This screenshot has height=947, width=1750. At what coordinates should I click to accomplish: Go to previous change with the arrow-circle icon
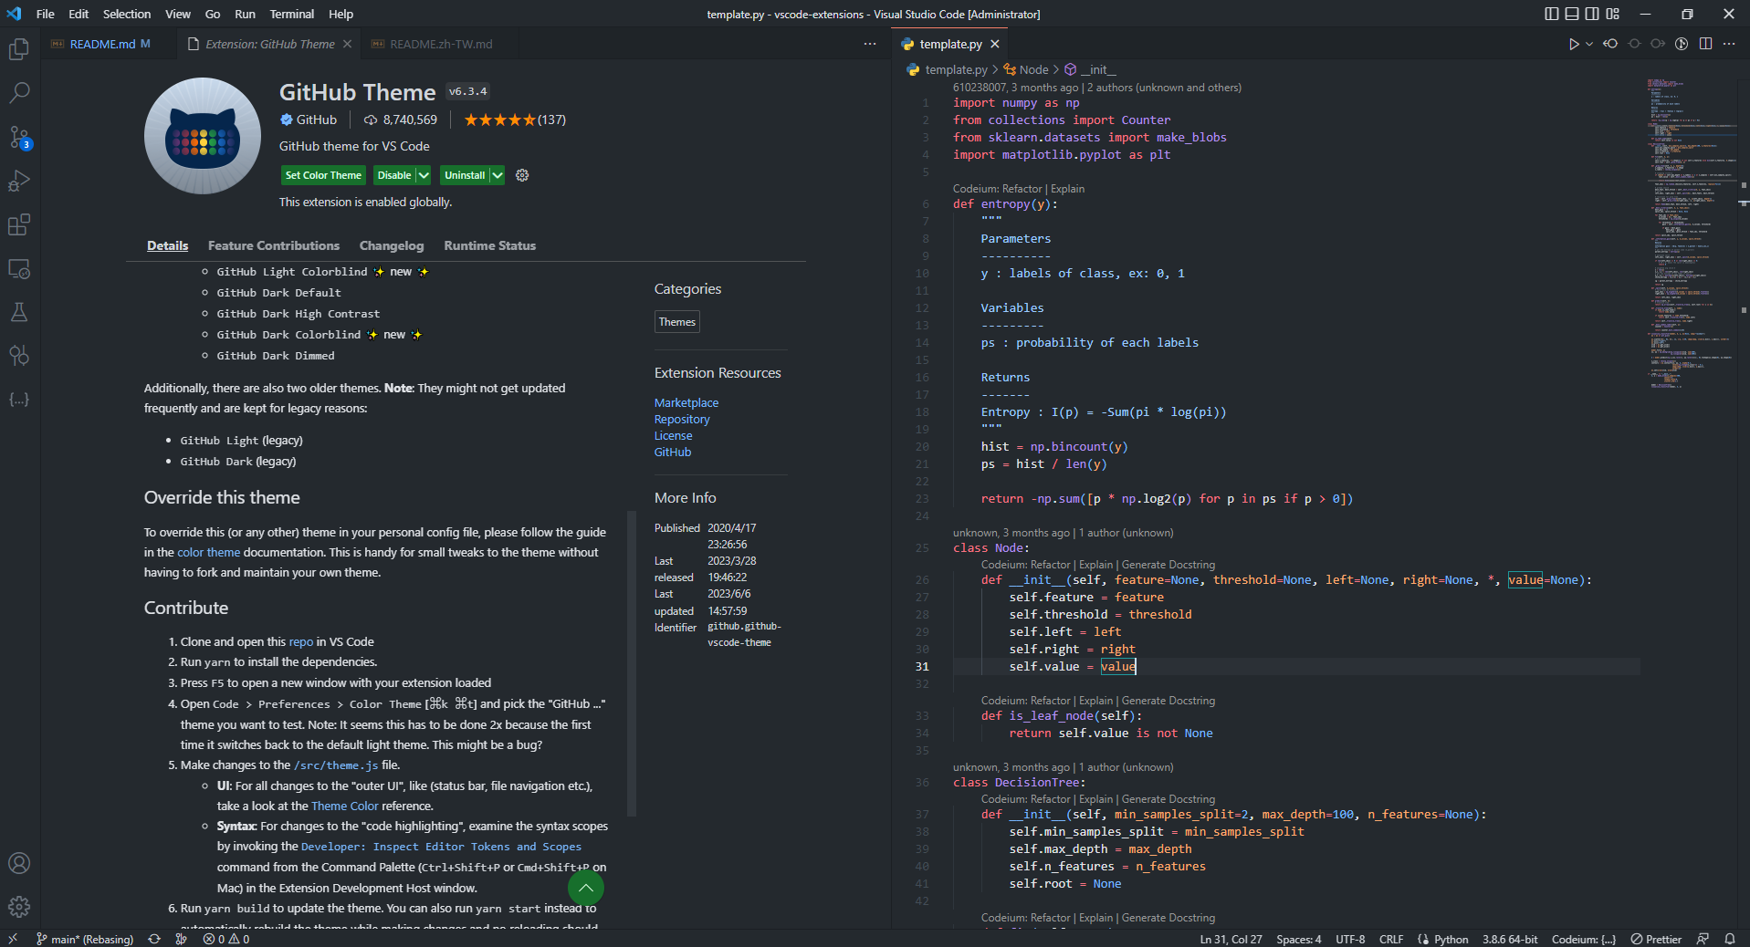[1610, 44]
